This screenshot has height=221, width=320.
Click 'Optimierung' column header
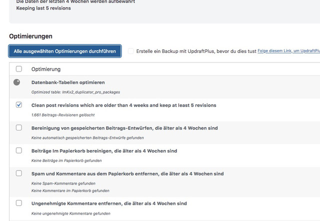[x=46, y=69]
